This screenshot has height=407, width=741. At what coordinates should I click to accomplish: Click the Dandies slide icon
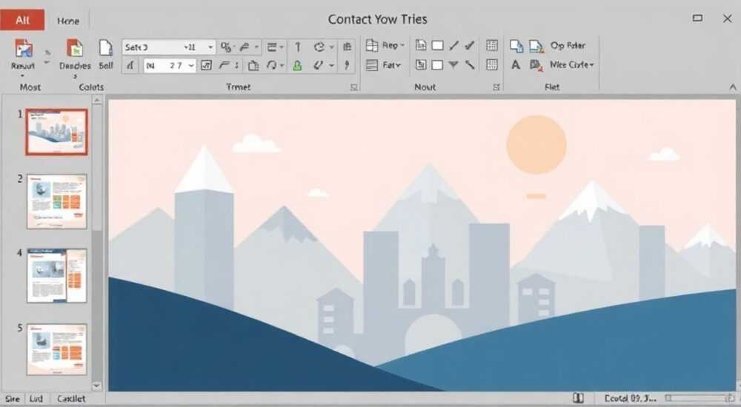pos(75,48)
